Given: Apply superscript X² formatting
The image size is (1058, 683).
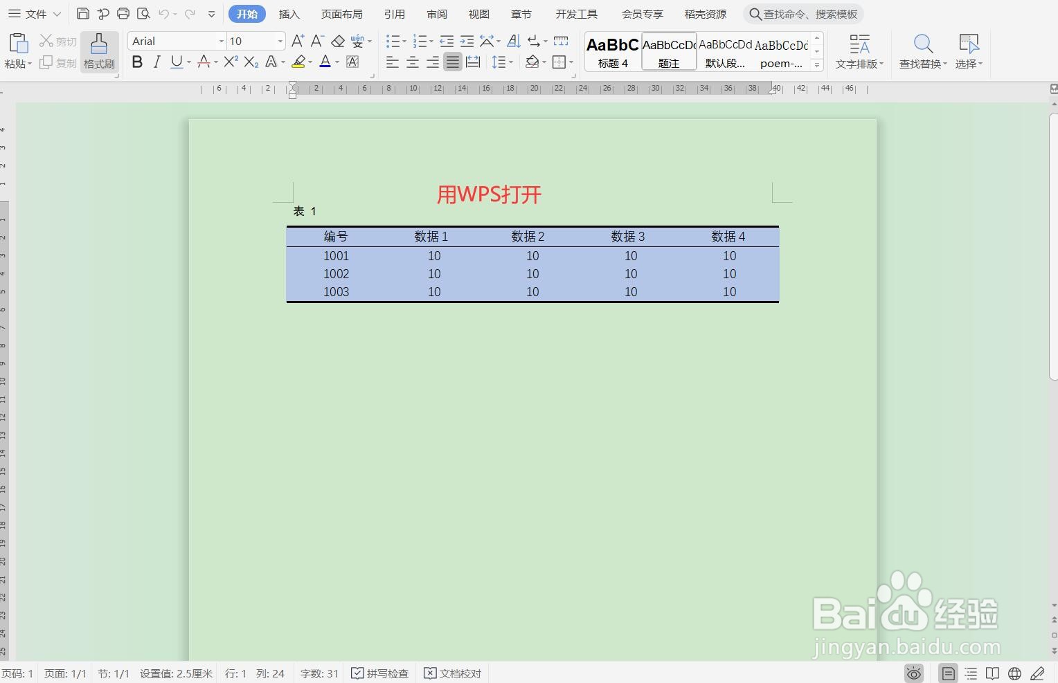Looking at the screenshot, I should click(231, 62).
